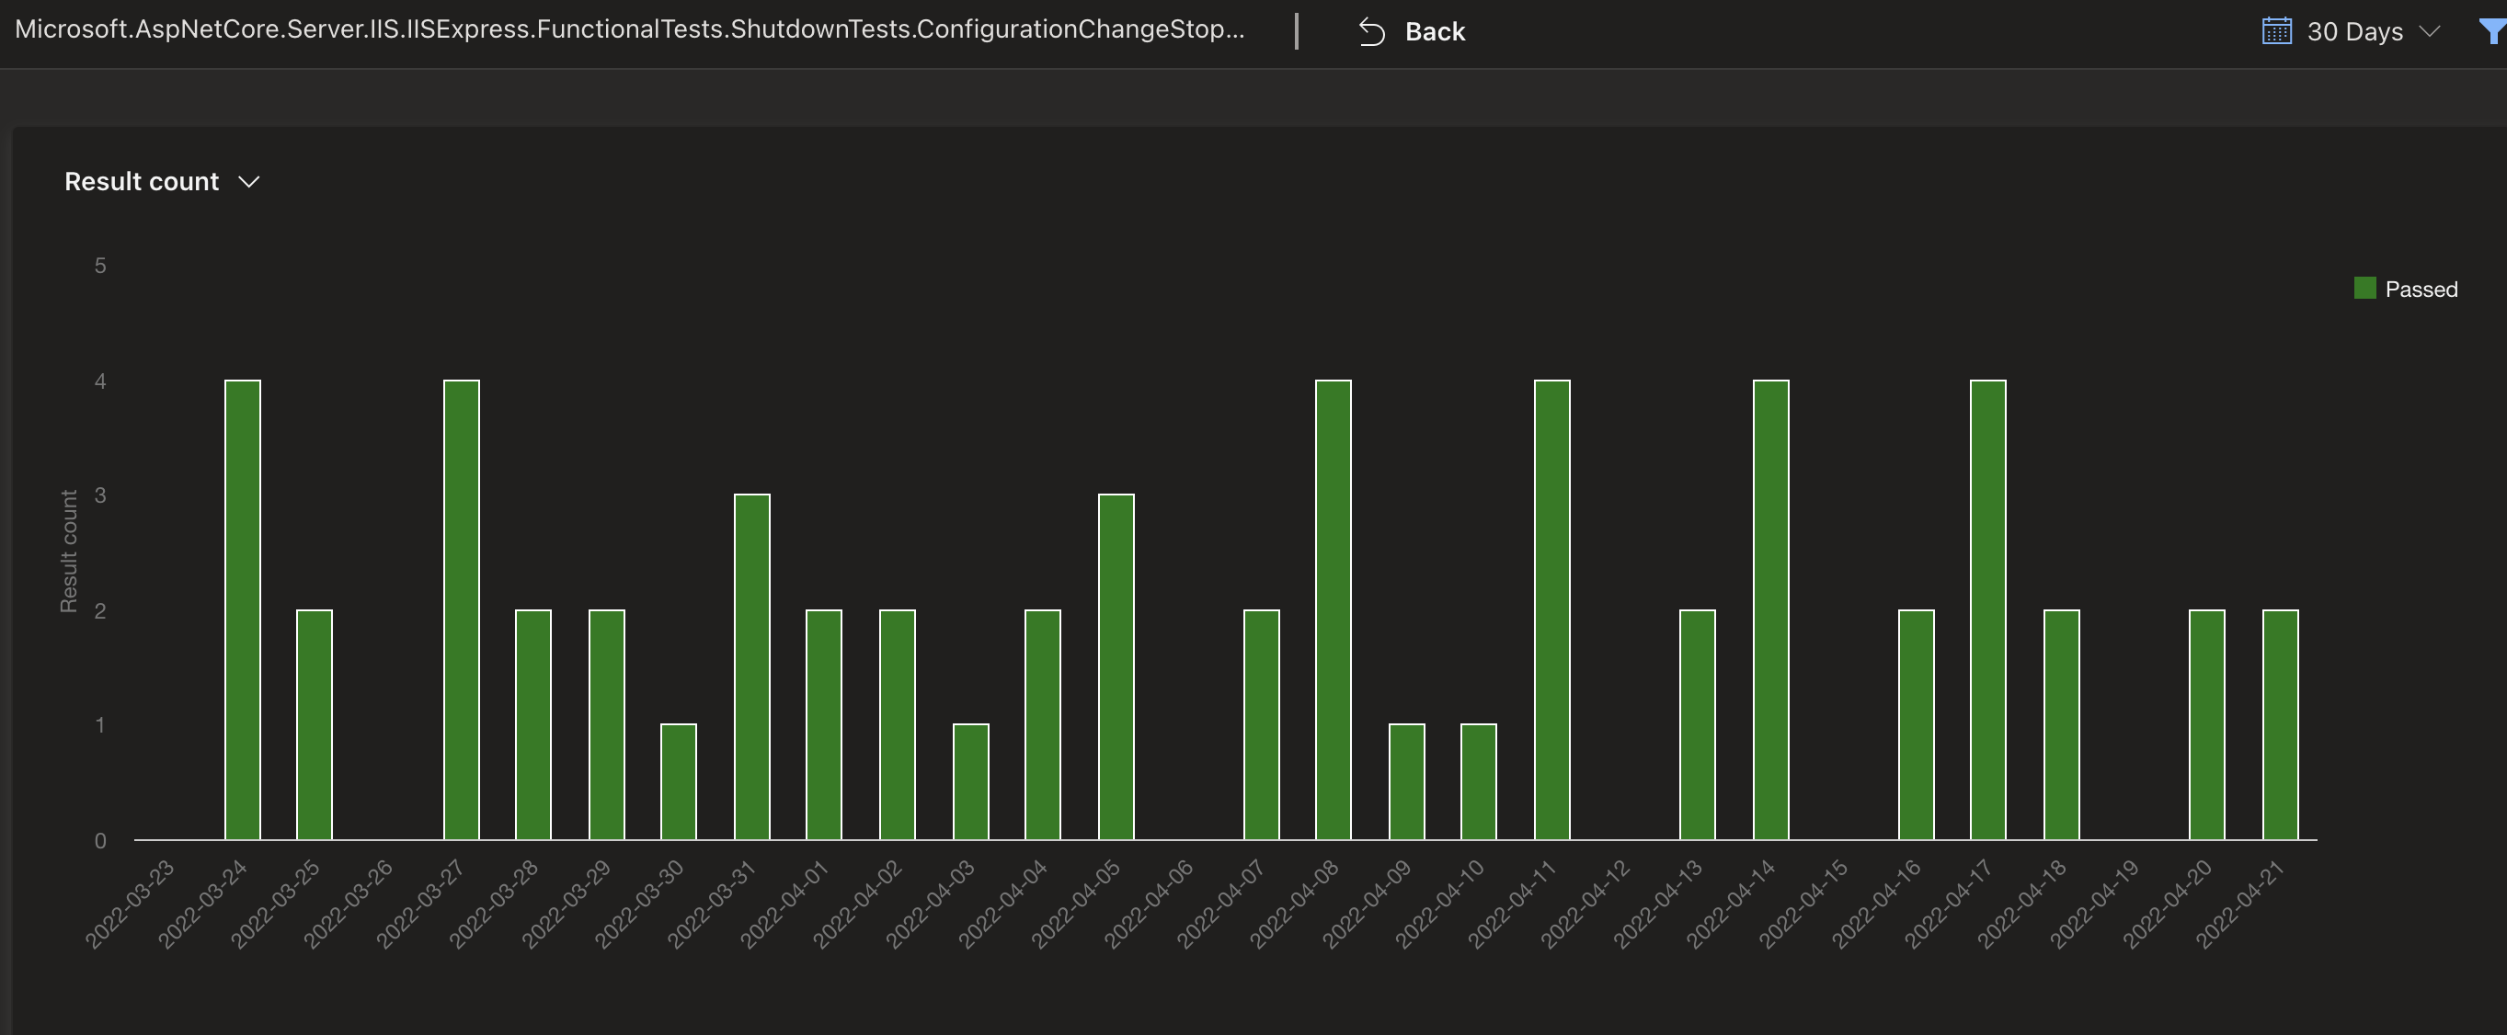Click the bar for 2022-04-11
Viewport: 2507px width, 1035px height.
click(x=1551, y=610)
